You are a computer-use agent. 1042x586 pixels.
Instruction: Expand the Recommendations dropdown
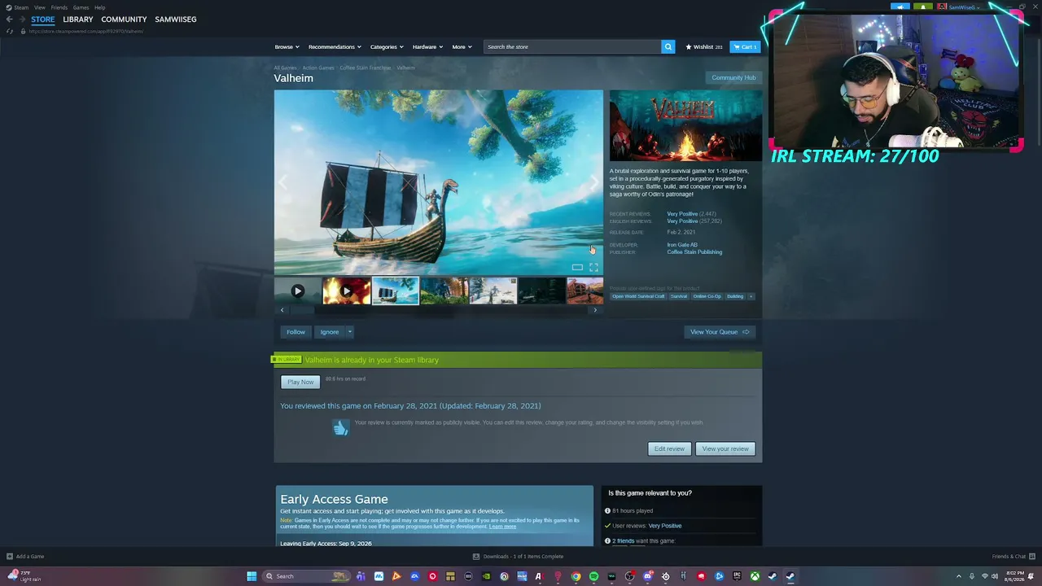pyautogui.click(x=334, y=46)
